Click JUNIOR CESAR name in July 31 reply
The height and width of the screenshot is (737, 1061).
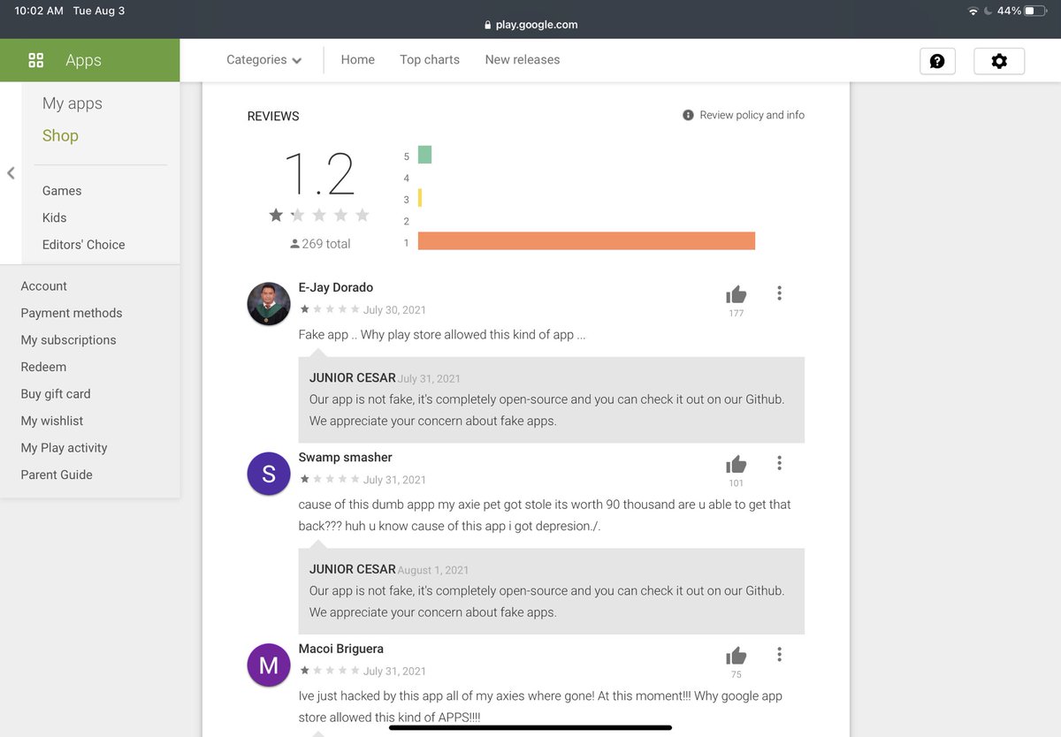coord(352,377)
